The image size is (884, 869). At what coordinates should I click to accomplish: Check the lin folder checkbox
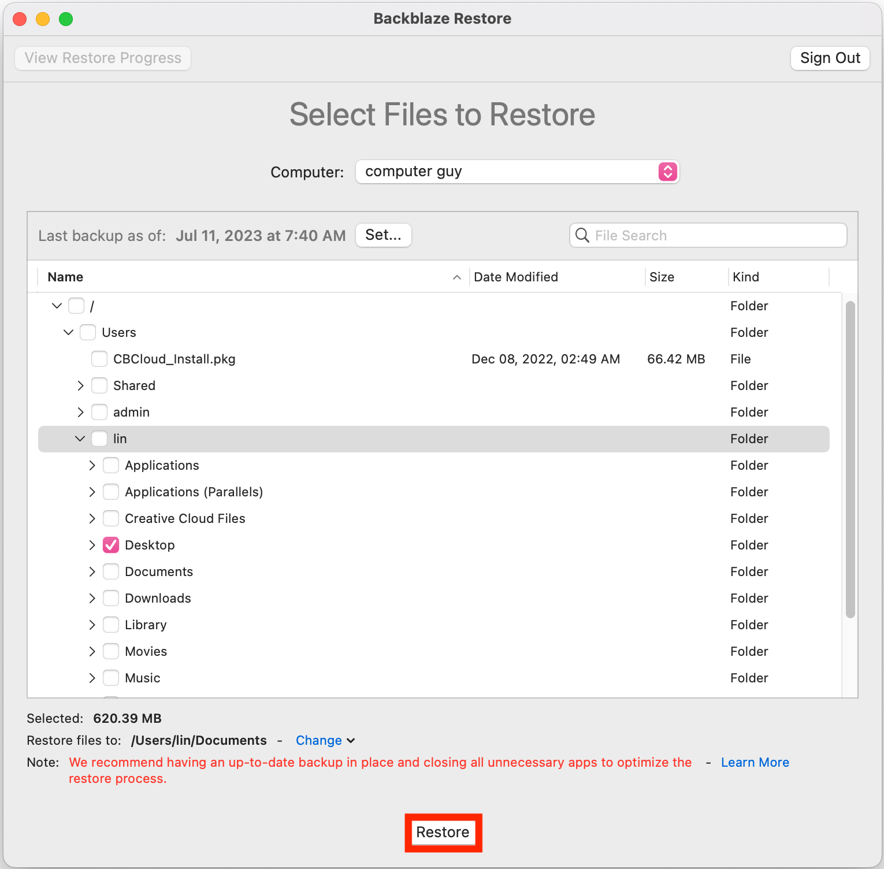point(99,439)
